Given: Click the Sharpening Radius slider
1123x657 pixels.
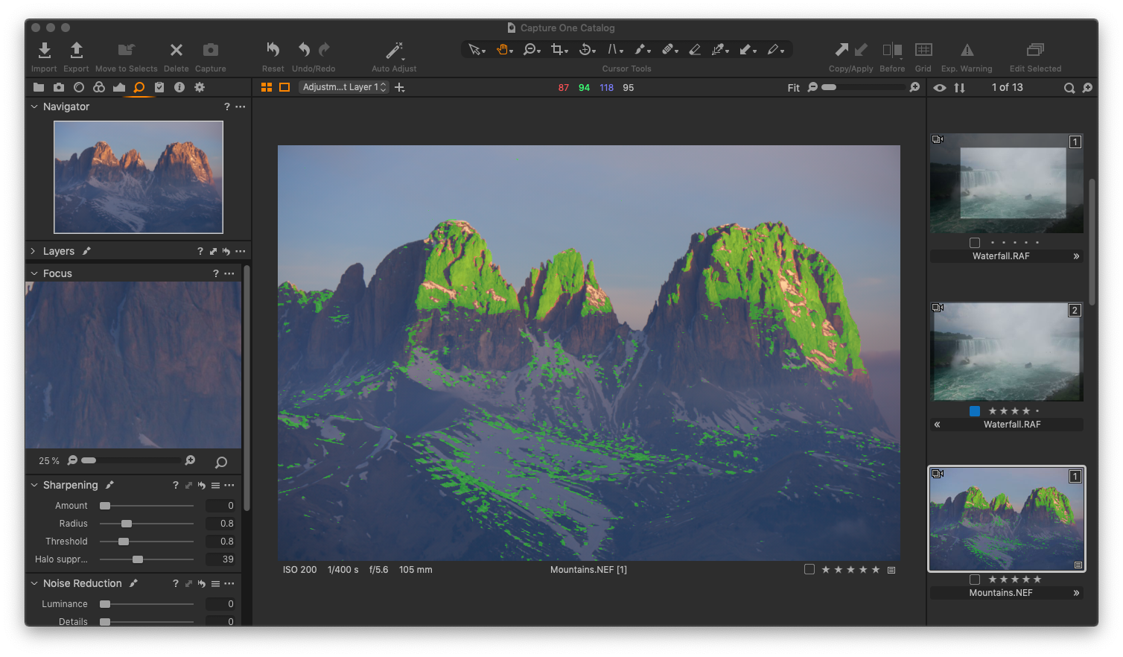Looking at the screenshot, I should [127, 524].
